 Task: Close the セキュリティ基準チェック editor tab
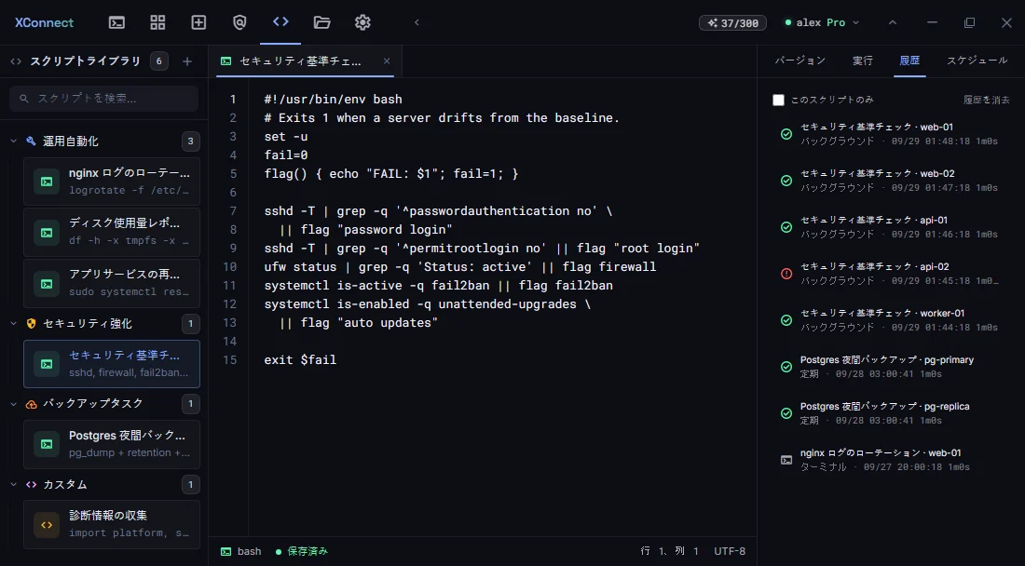tap(387, 61)
